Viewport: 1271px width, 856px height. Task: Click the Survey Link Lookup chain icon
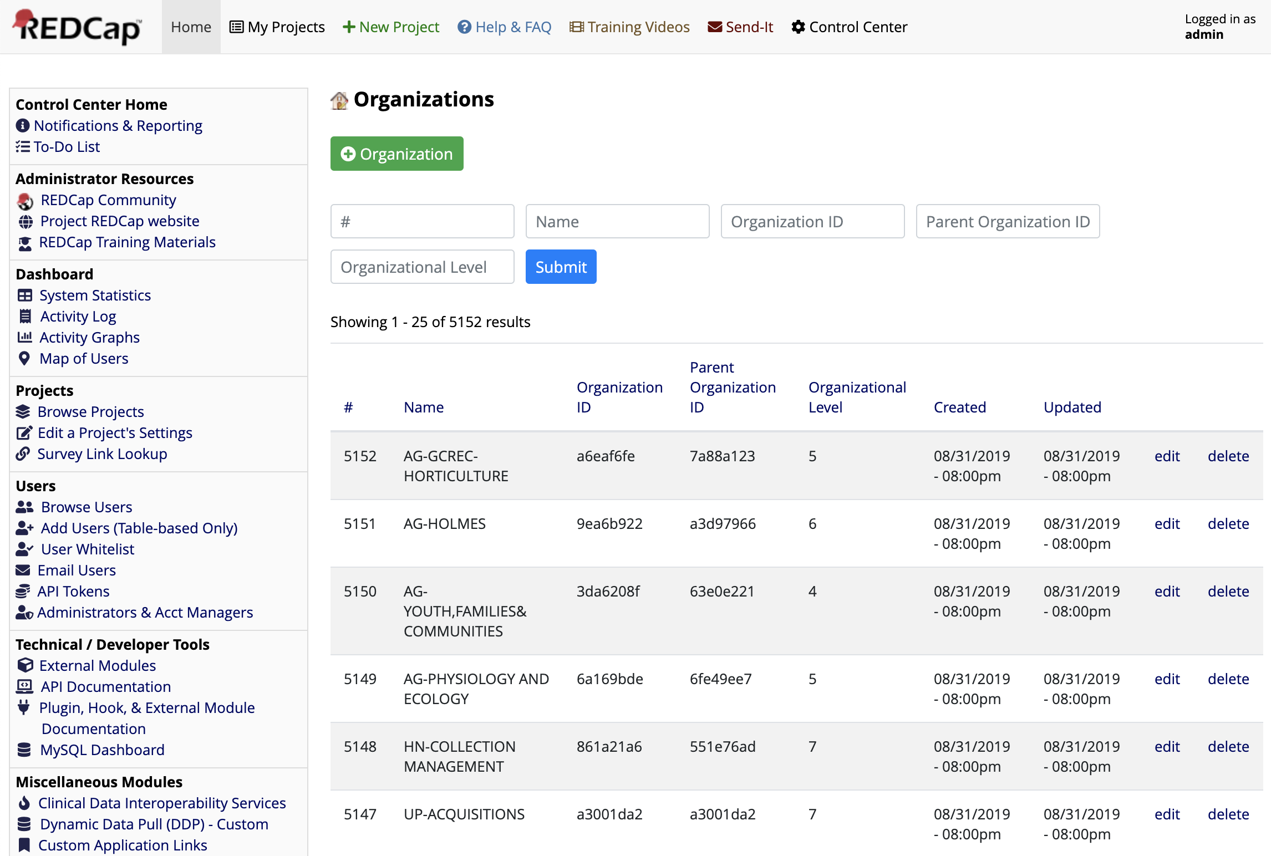23,454
